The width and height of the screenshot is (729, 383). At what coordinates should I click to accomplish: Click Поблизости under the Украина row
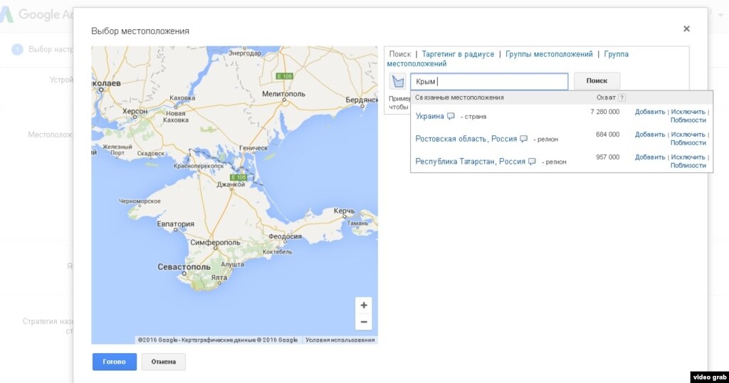pos(688,120)
